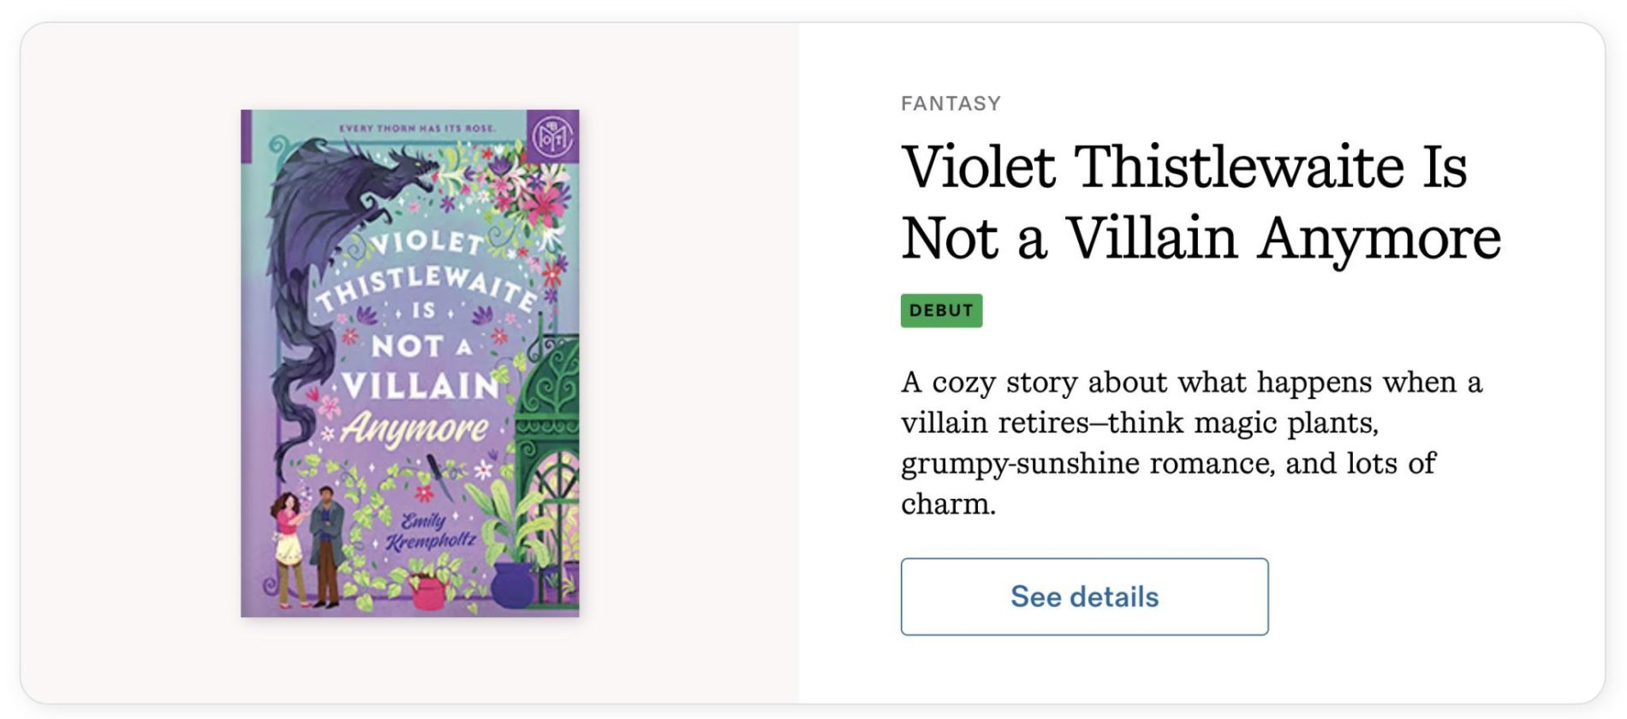Screen dimensions: 1627x719
Task: Click the "Every thorn has its rose" tagline
Action: (x=416, y=128)
